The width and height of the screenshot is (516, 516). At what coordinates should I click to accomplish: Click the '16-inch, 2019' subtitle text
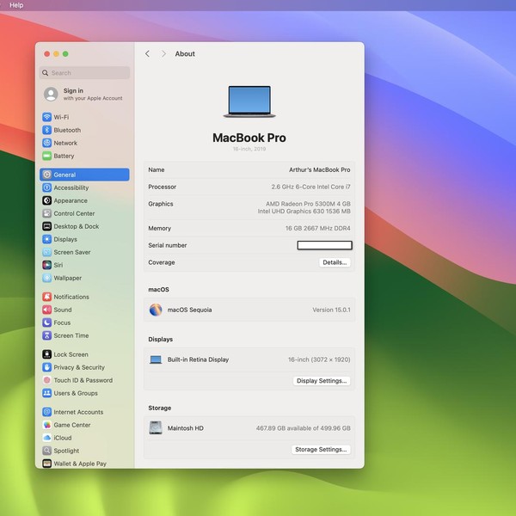click(x=249, y=149)
